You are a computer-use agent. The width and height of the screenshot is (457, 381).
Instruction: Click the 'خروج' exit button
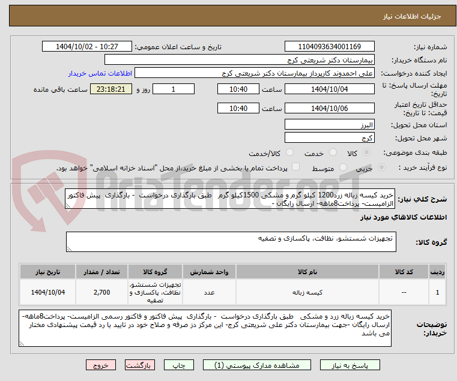[x=101, y=365]
